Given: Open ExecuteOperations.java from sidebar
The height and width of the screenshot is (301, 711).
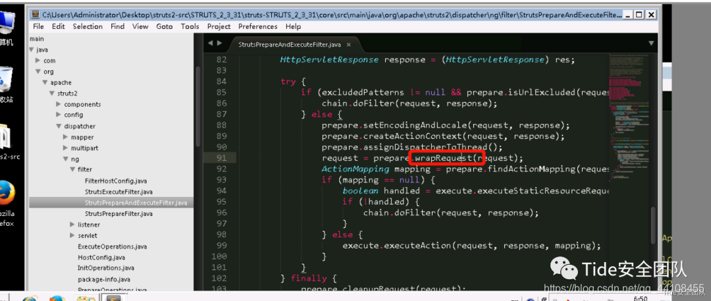Looking at the screenshot, I should (x=112, y=246).
